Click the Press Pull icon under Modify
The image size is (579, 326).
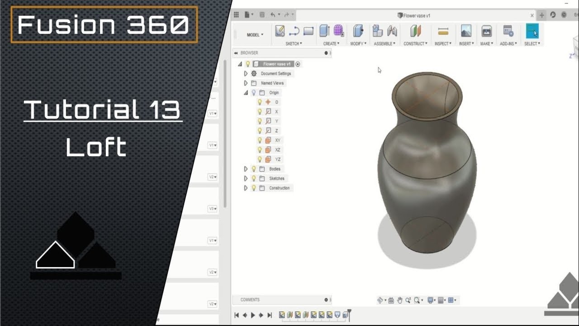[x=358, y=31]
